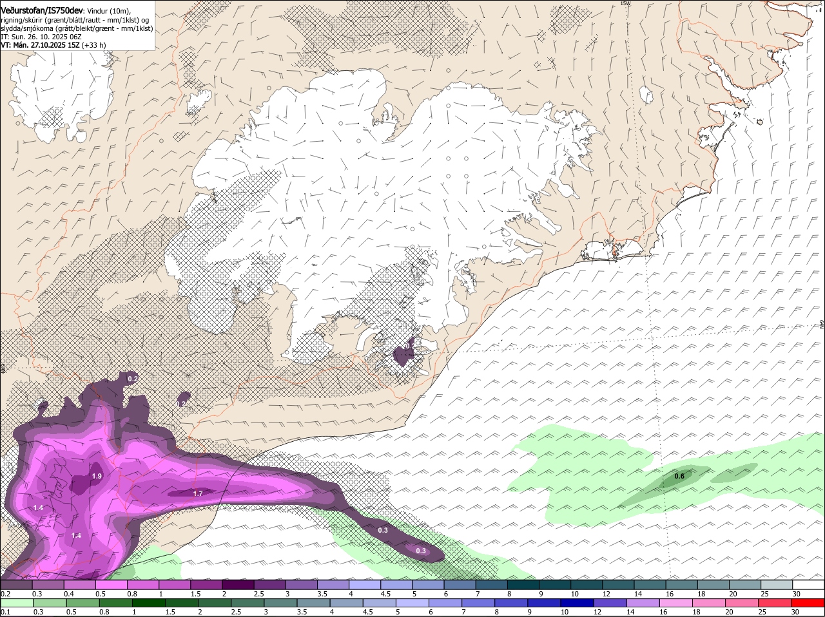Screen dimensions: 825x617
Task: Pick the dark purple upper swatch starting at 2
Action: (x=238, y=584)
